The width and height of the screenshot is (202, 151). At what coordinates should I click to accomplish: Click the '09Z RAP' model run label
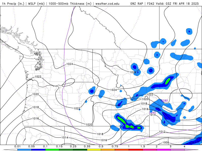tap(137, 4)
